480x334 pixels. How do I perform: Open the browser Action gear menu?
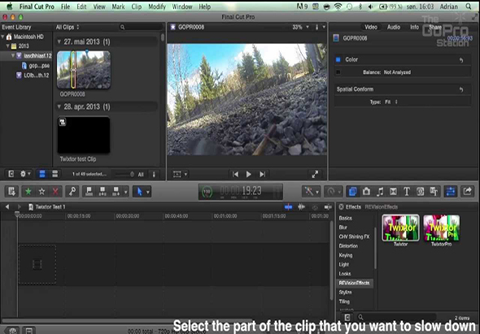pyautogui.click(x=25, y=174)
